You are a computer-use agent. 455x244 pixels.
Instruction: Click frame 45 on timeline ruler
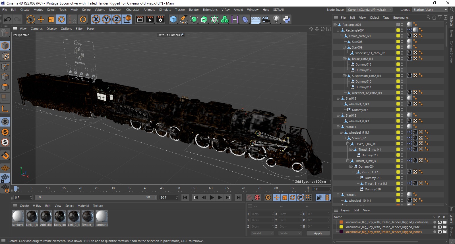(x=162, y=188)
